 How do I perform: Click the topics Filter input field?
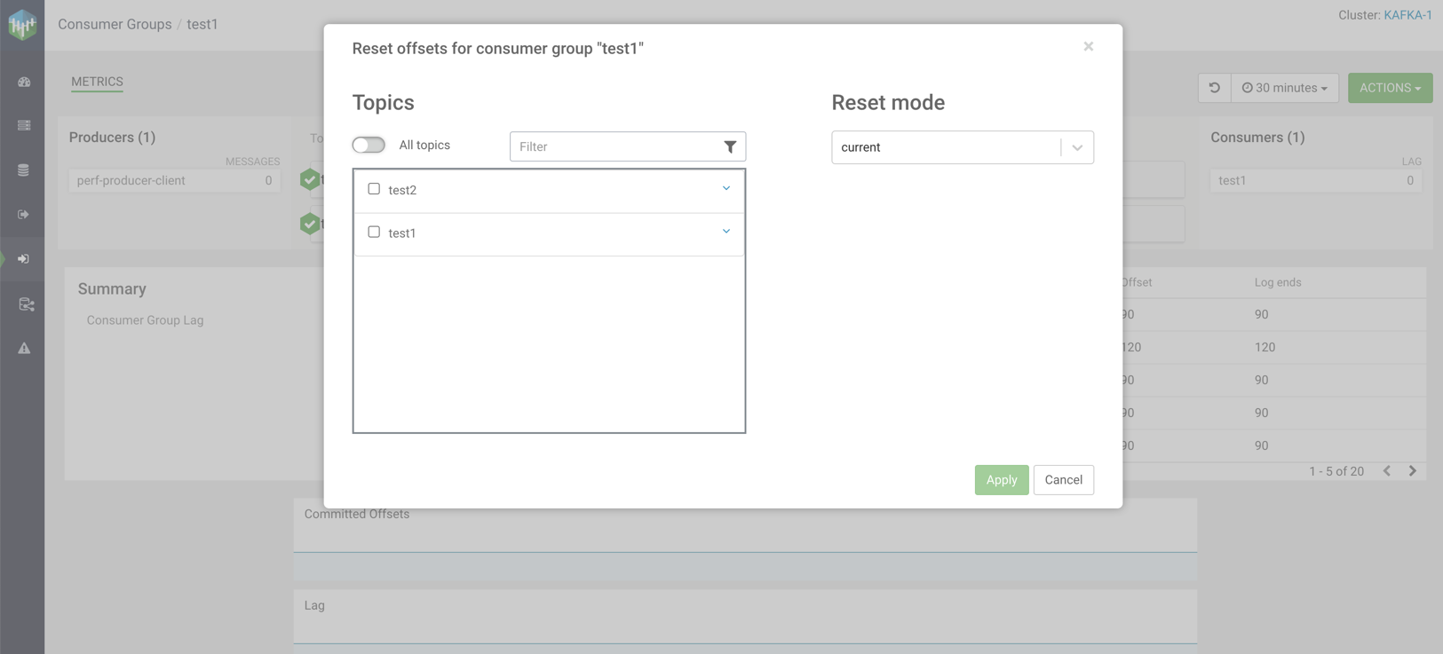click(x=614, y=147)
